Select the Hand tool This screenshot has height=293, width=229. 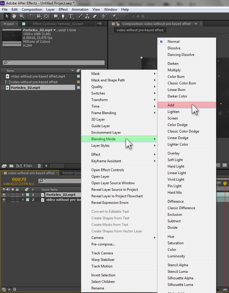tap(14, 16)
